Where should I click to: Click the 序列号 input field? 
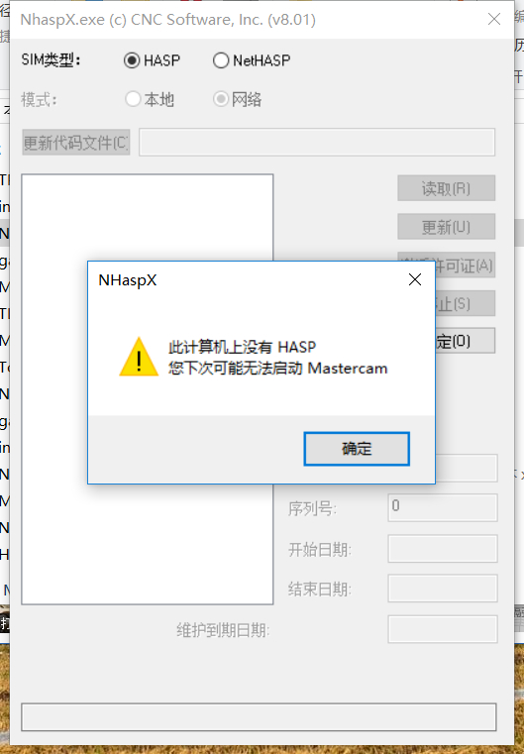point(443,507)
